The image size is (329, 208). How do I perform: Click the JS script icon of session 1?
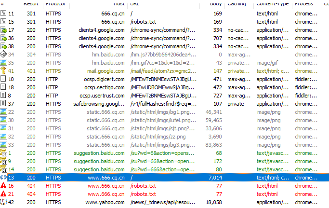pyautogui.click(x=3, y=153)
